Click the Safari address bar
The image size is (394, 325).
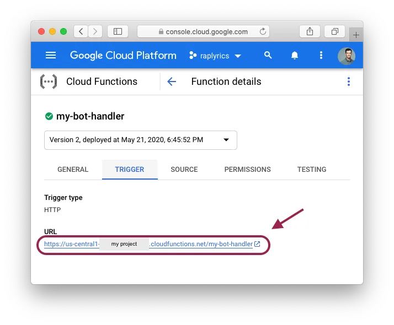pos(203,31)
